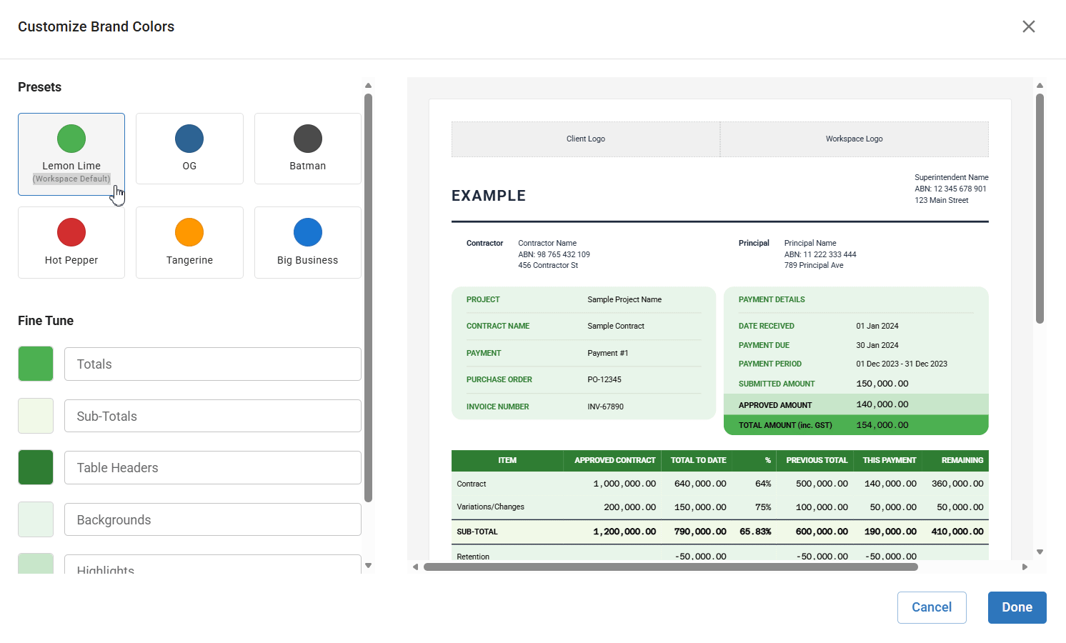Cancel the brand color customization

932,607
